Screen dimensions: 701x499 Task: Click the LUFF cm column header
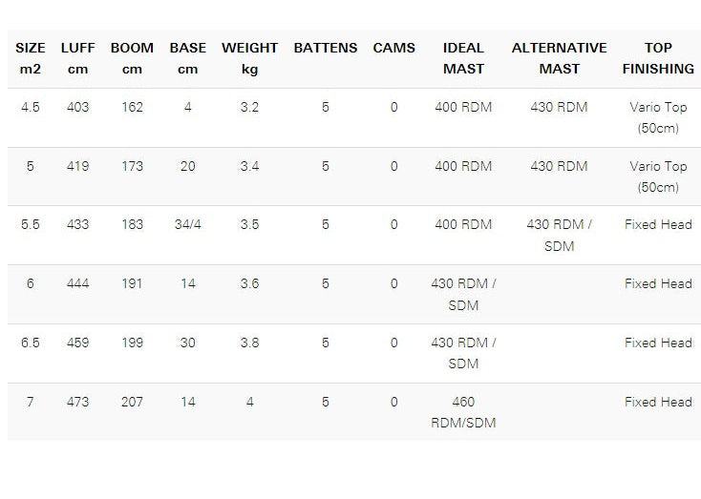77,58
